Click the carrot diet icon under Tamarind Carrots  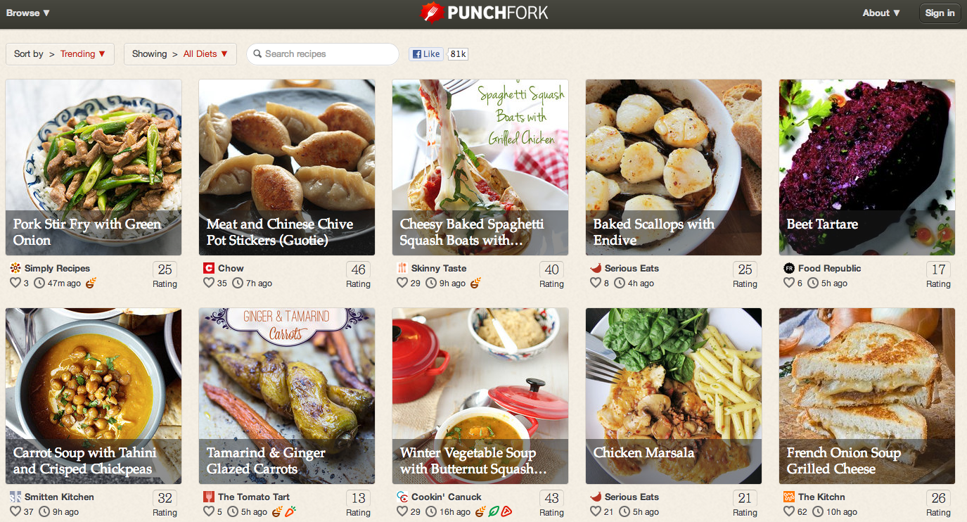click(x=290, y=511)
